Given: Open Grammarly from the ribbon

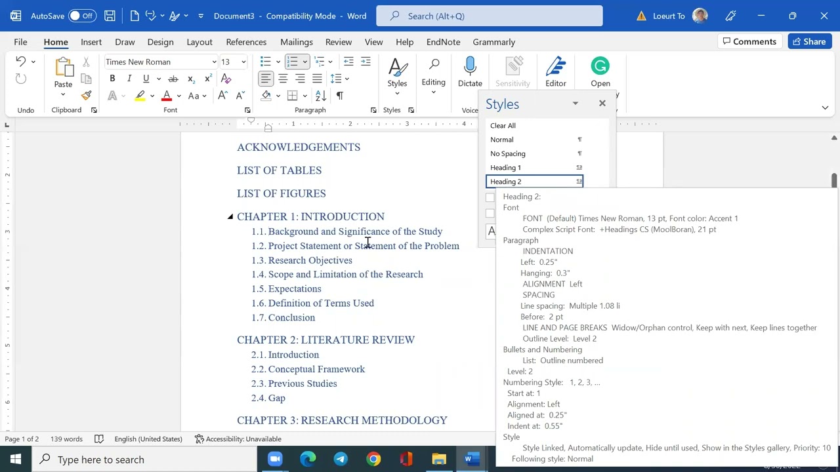Looking at the screenshot, I should [600, 71].
